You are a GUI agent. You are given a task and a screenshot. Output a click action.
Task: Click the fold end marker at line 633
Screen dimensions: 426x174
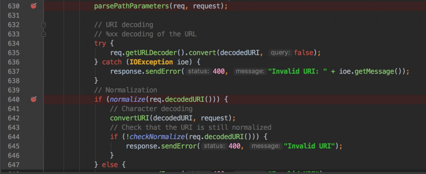point(43,34)
